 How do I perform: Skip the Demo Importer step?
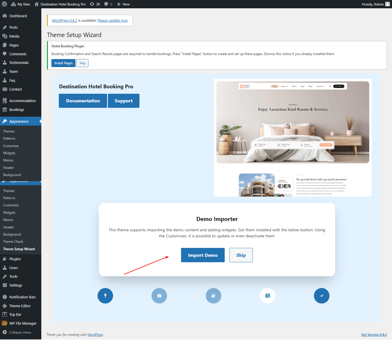(241, 255)
